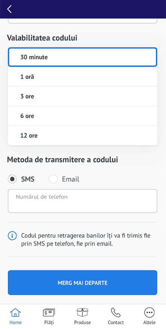Viewport: 166px width, 329px height.
Task: Tap the info circle icon
Action: pos(12,236)
